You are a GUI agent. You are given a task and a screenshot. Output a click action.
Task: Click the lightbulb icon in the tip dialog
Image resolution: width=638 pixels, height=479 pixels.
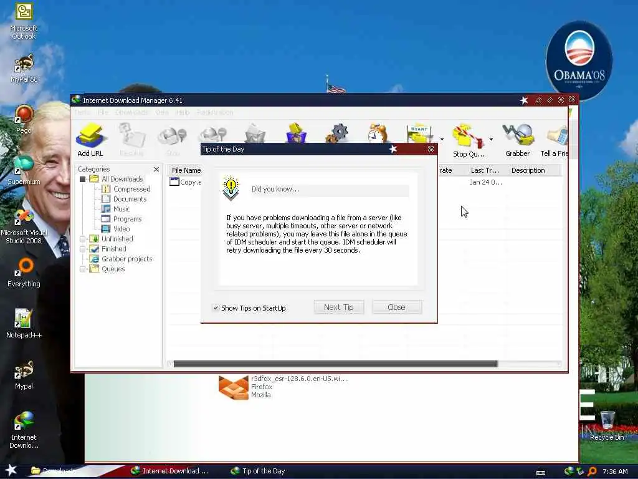coord(231,188)
